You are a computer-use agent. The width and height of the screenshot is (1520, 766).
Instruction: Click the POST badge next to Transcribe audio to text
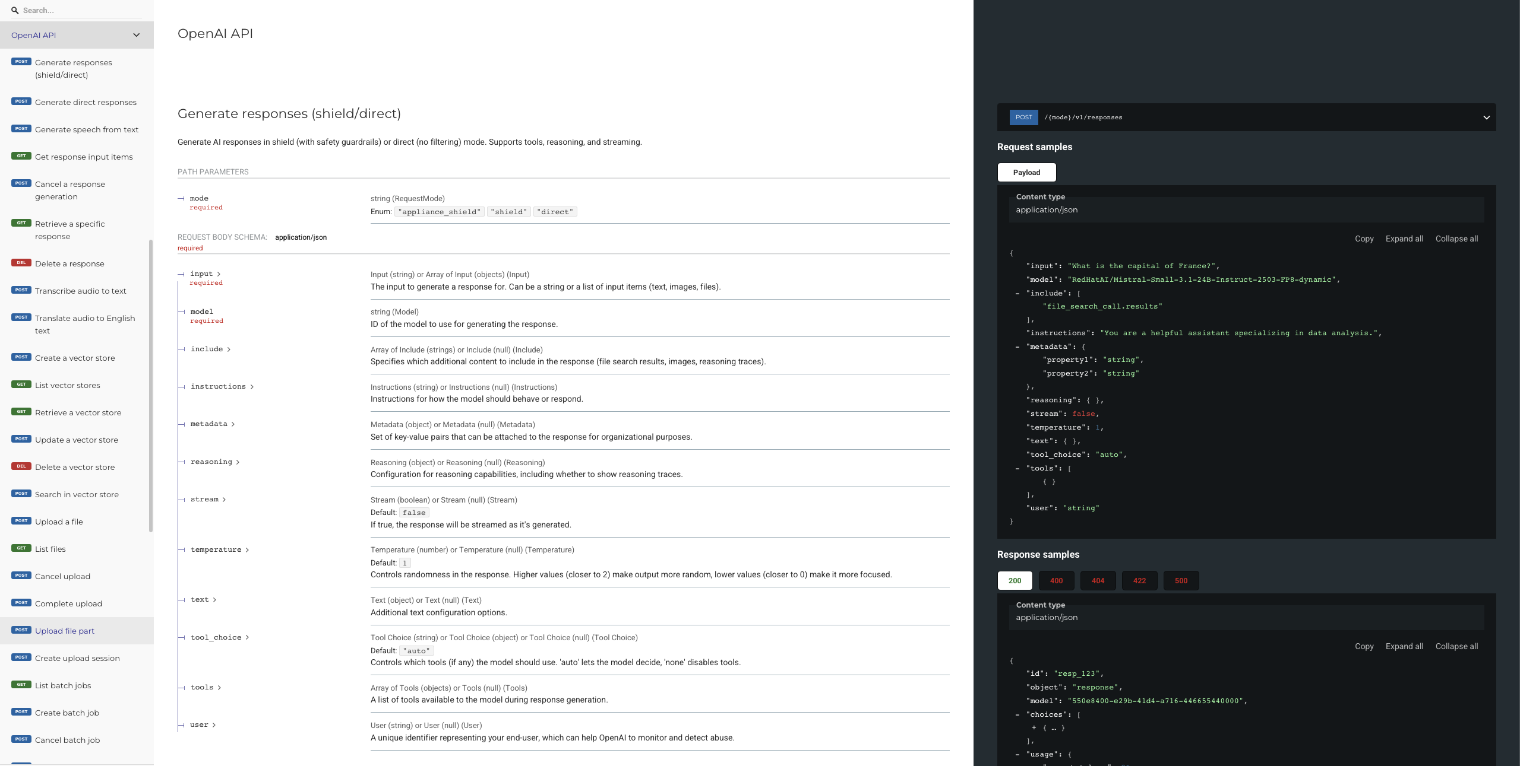coord(21,290)
